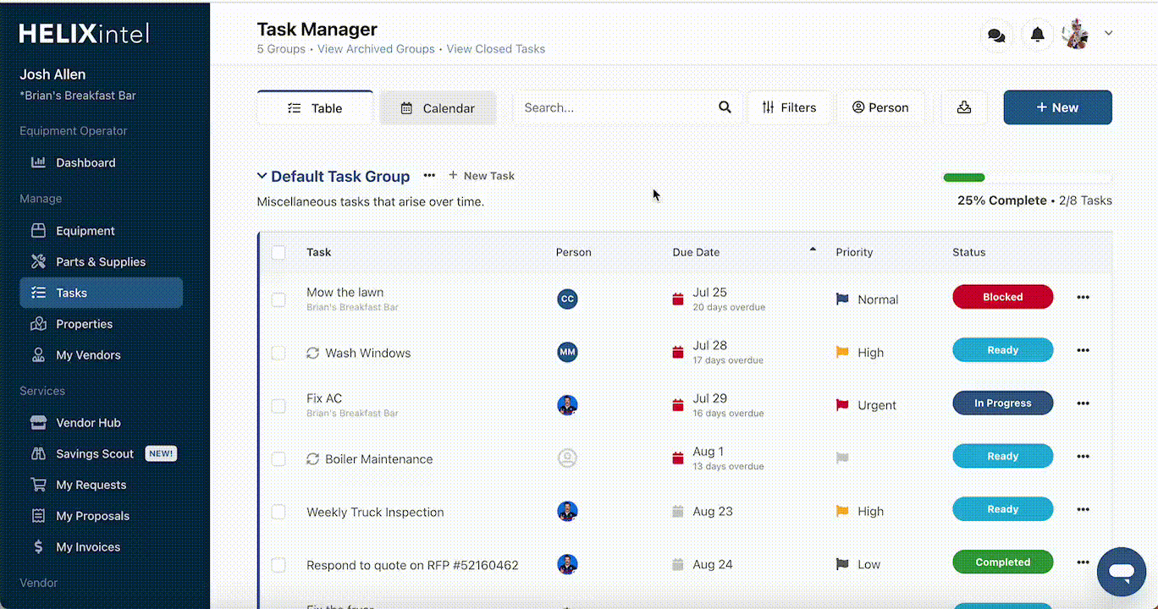The width and height of the screenshot is (1158, 609).
Task: Click the Low priority flag
Action: (842, 564)
